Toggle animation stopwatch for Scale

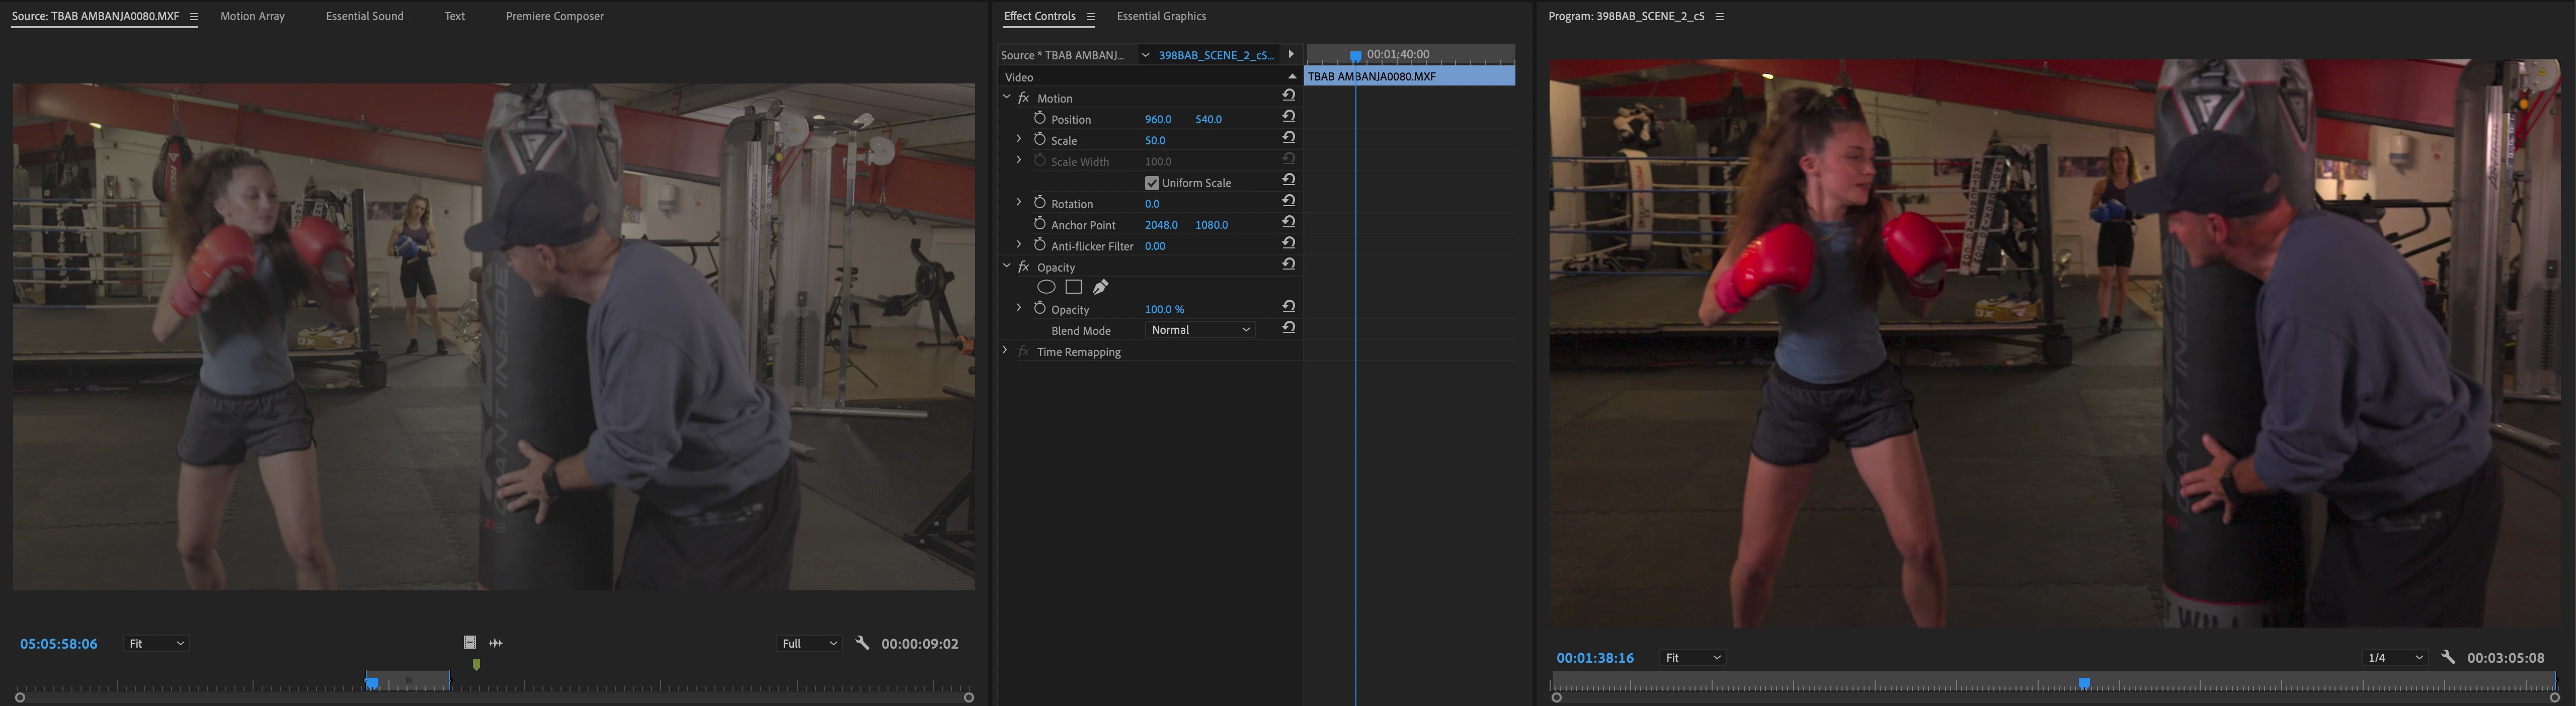(x=1040, y=139)
